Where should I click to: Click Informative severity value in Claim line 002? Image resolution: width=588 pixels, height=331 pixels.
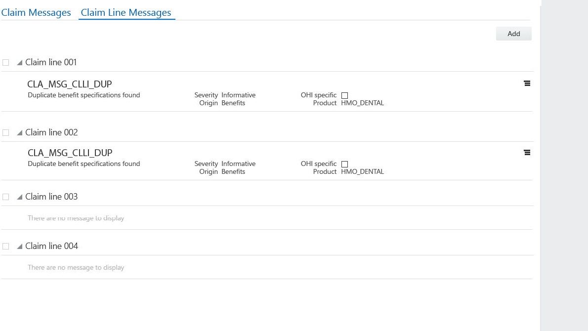[239, 164]
